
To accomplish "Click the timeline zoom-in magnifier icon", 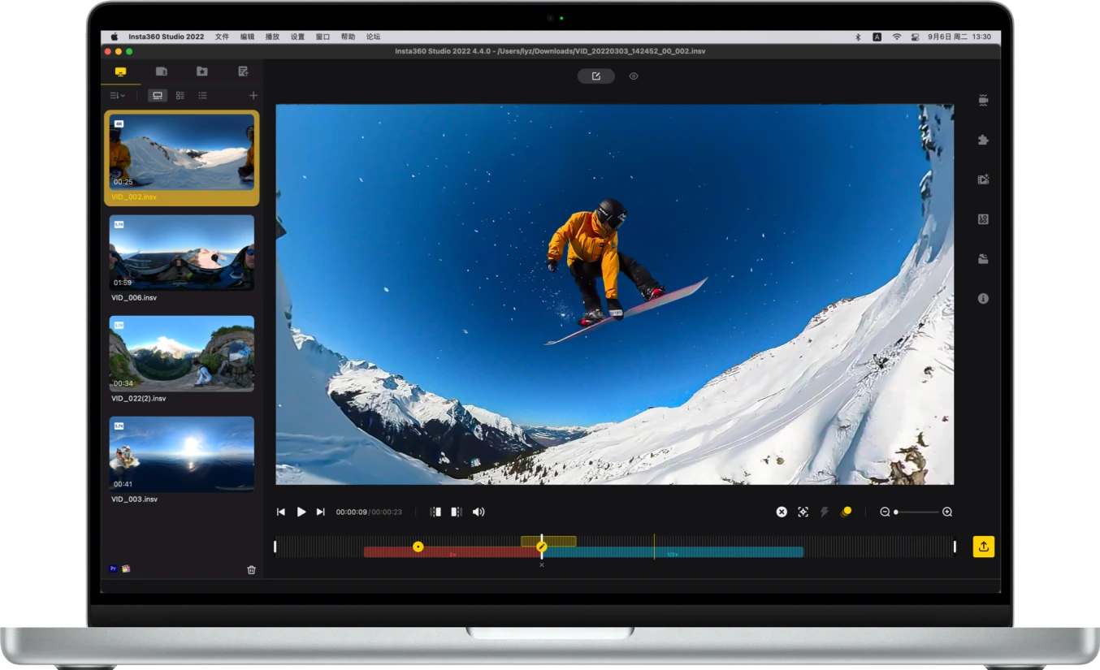I will coord(947,512).
